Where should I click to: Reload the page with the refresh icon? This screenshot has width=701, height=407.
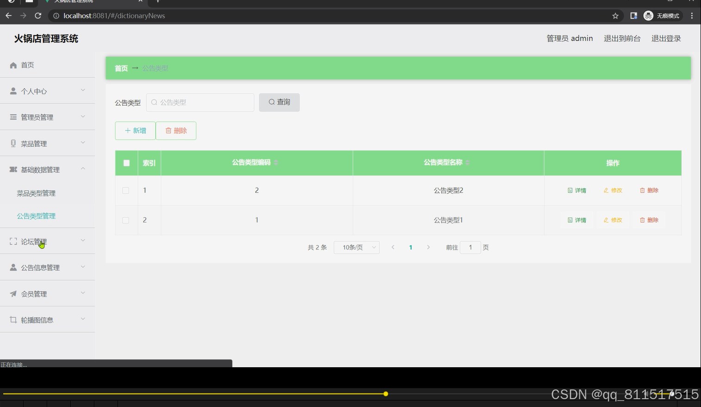[x=38, y=16]
